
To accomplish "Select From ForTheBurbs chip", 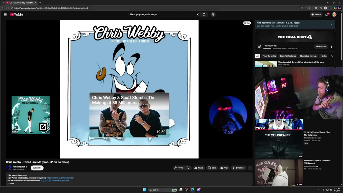I will coord(288,56).
